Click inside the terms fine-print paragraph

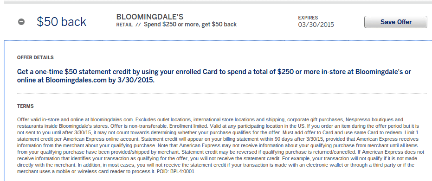221,145
